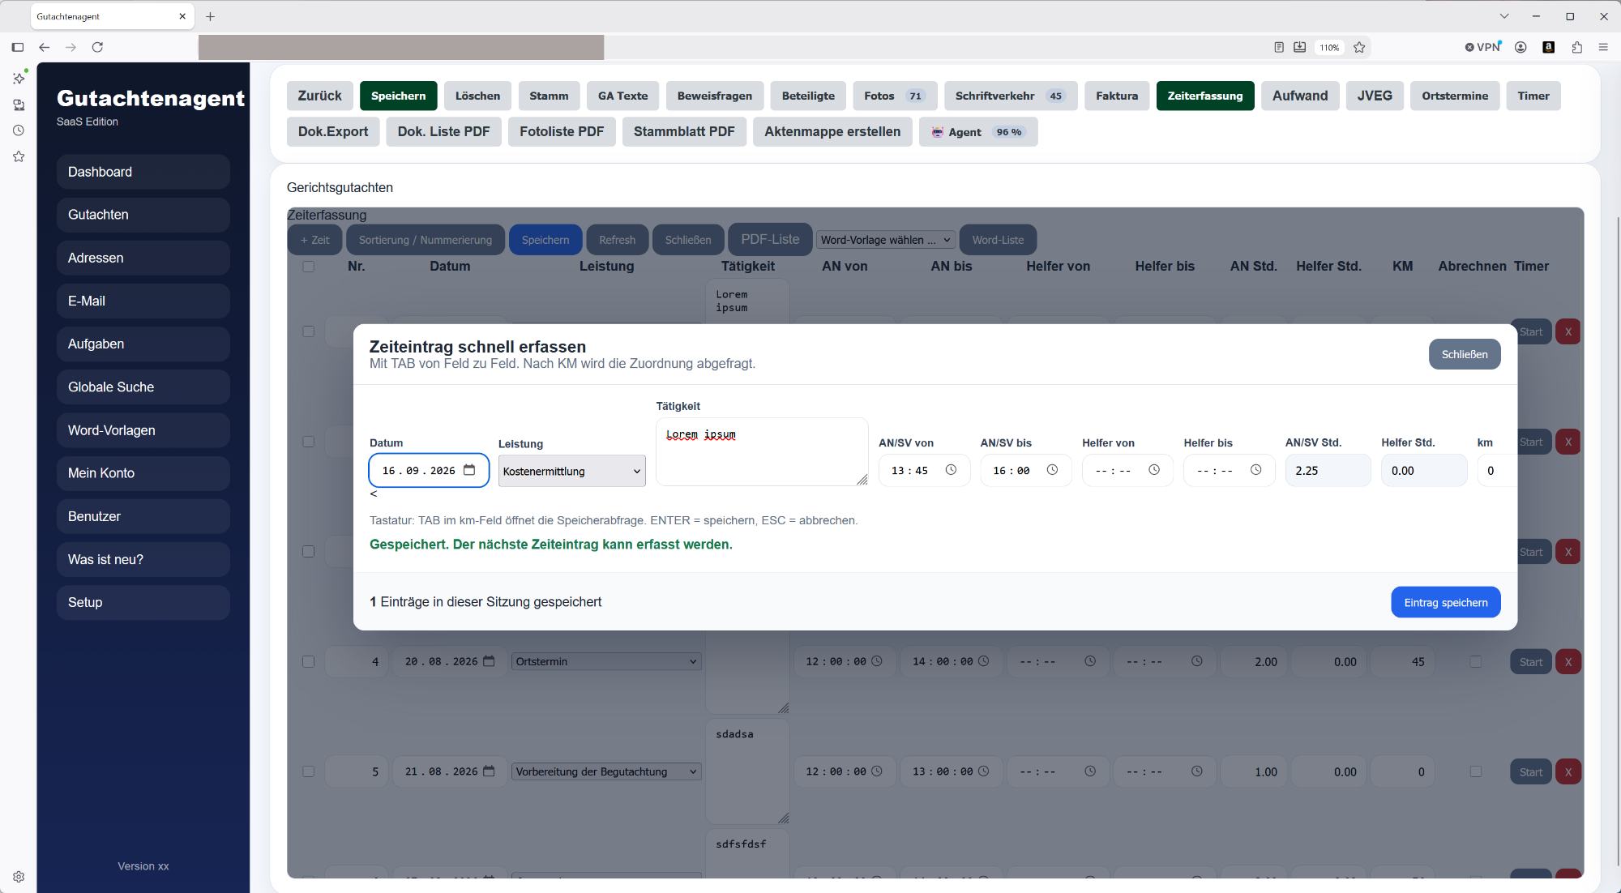The height and width of the screenshot is (893, 1621).
Task: Toggle the select-all checkbox in table header
Action: tap(308, 266)
